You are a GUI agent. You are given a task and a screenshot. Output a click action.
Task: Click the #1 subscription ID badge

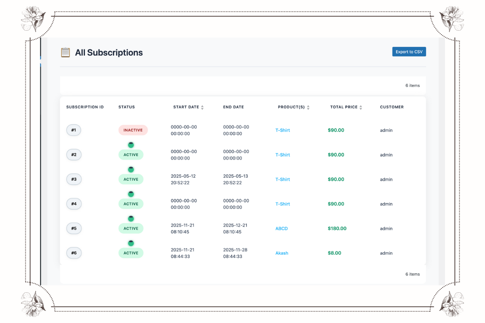(x=74, y=130)
